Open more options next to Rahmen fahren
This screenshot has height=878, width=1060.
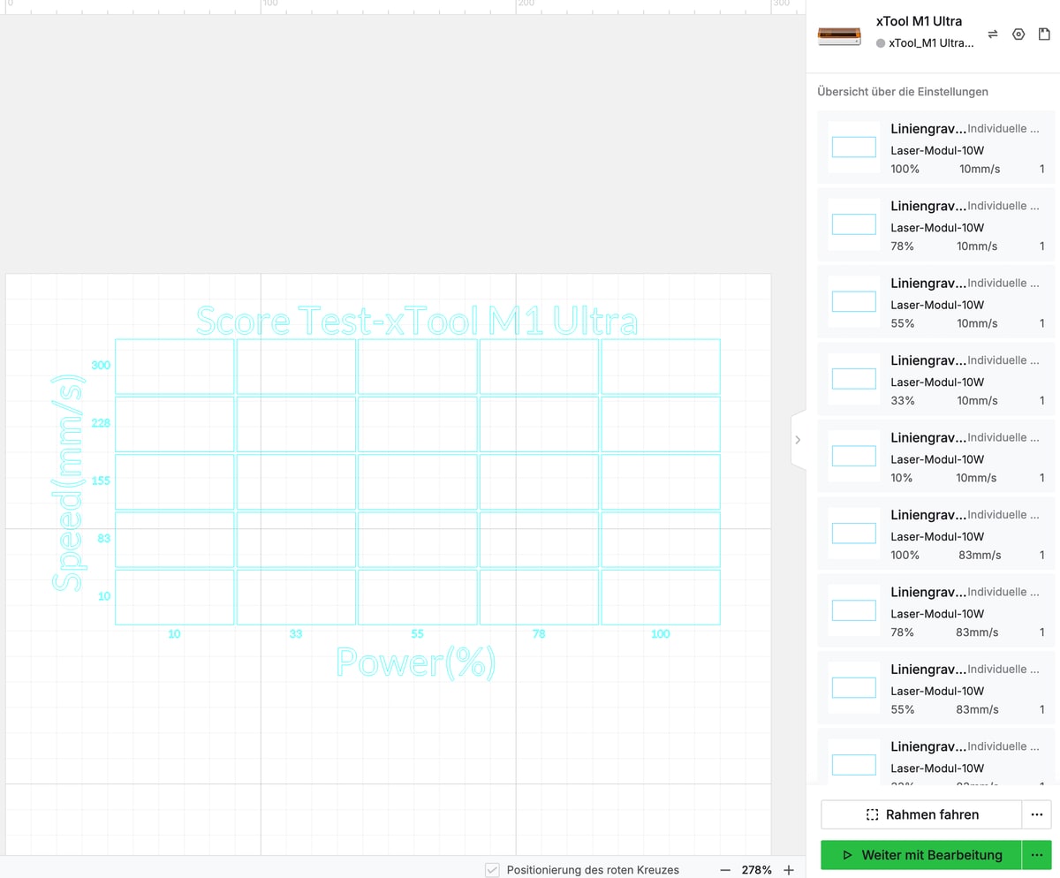[1037, 814]
